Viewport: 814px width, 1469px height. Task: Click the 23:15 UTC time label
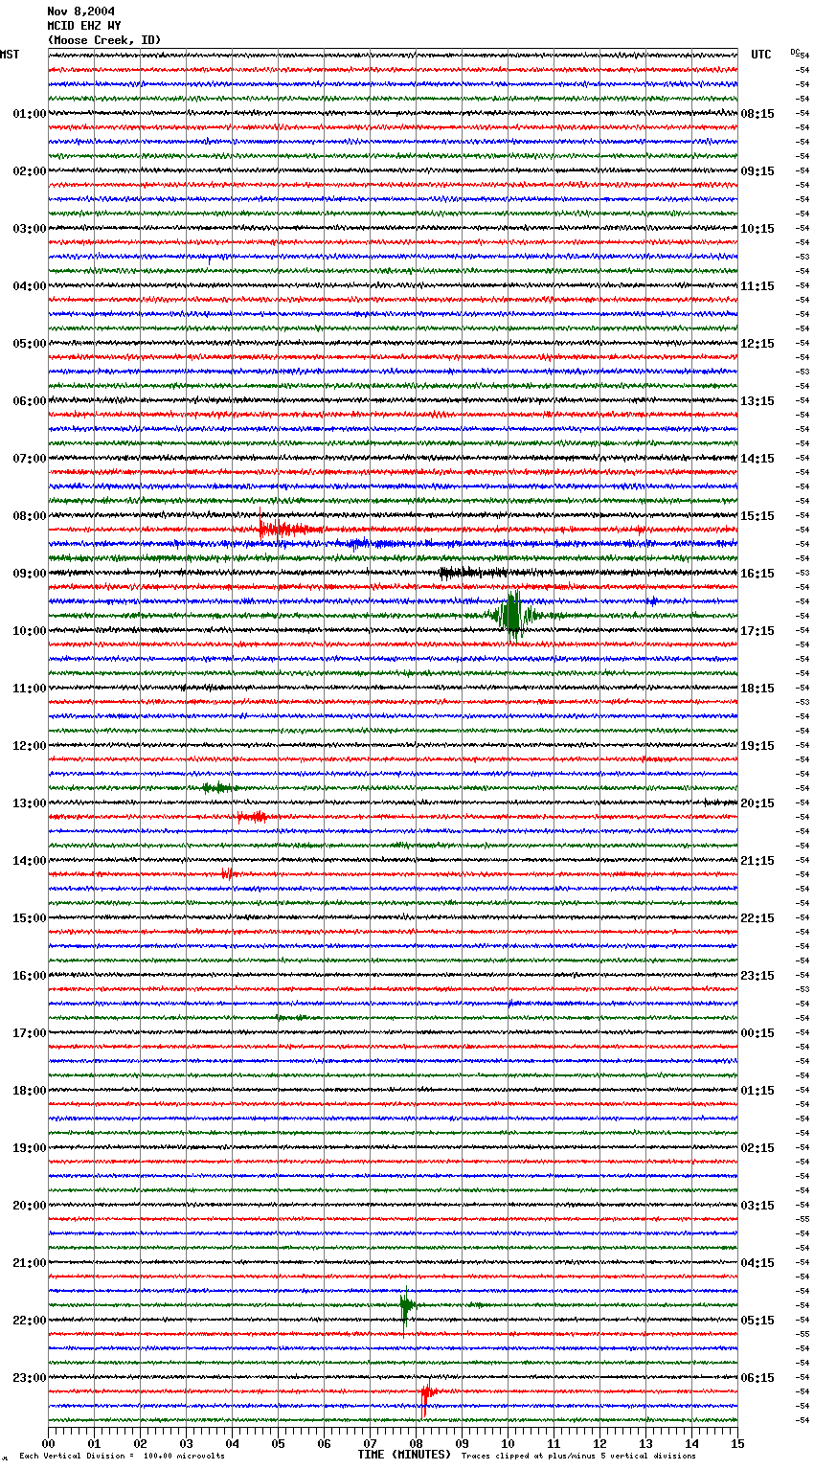point(757,976)
